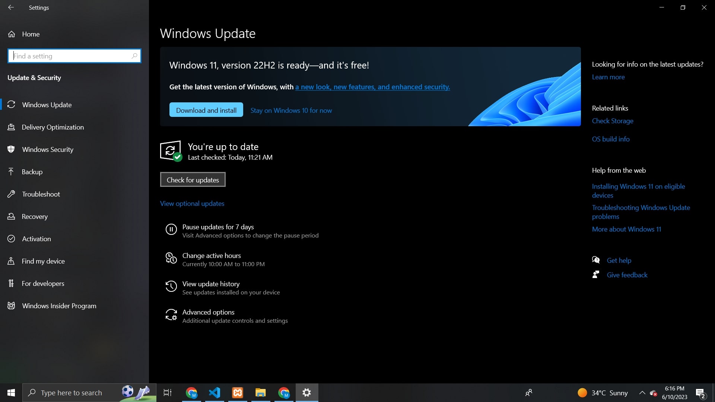Click the taskbar Type here to search box
The height and width of the screenshot is (402, 715).
[89, 393]
